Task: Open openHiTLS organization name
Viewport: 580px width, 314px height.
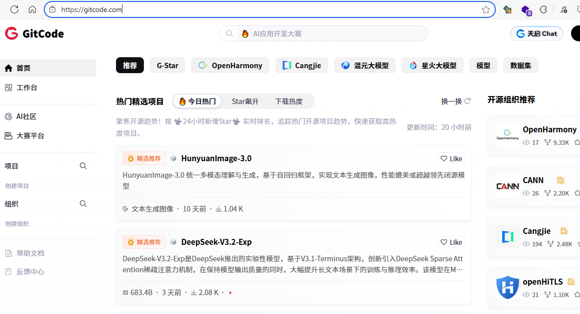Action: pyautogui.click(x=543, y=282)
